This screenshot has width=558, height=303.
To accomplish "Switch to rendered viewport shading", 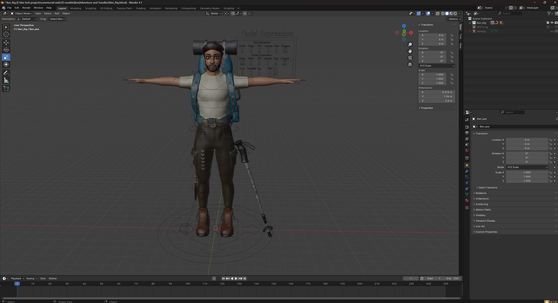I will (x=455, y=13).
